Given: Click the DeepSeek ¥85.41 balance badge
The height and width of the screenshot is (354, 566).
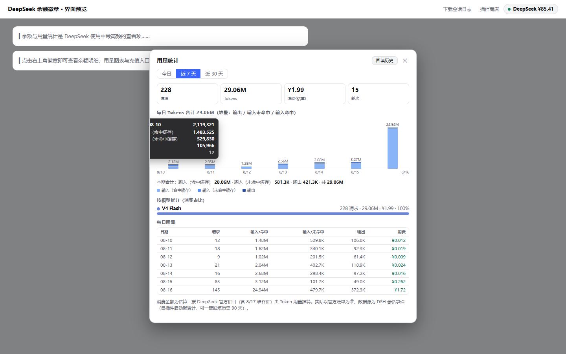Looking at the screenshot, I should coord(531,9).
